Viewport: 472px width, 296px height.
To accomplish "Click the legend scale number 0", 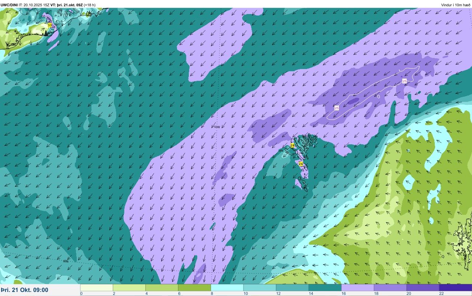I will pos(81,293).
